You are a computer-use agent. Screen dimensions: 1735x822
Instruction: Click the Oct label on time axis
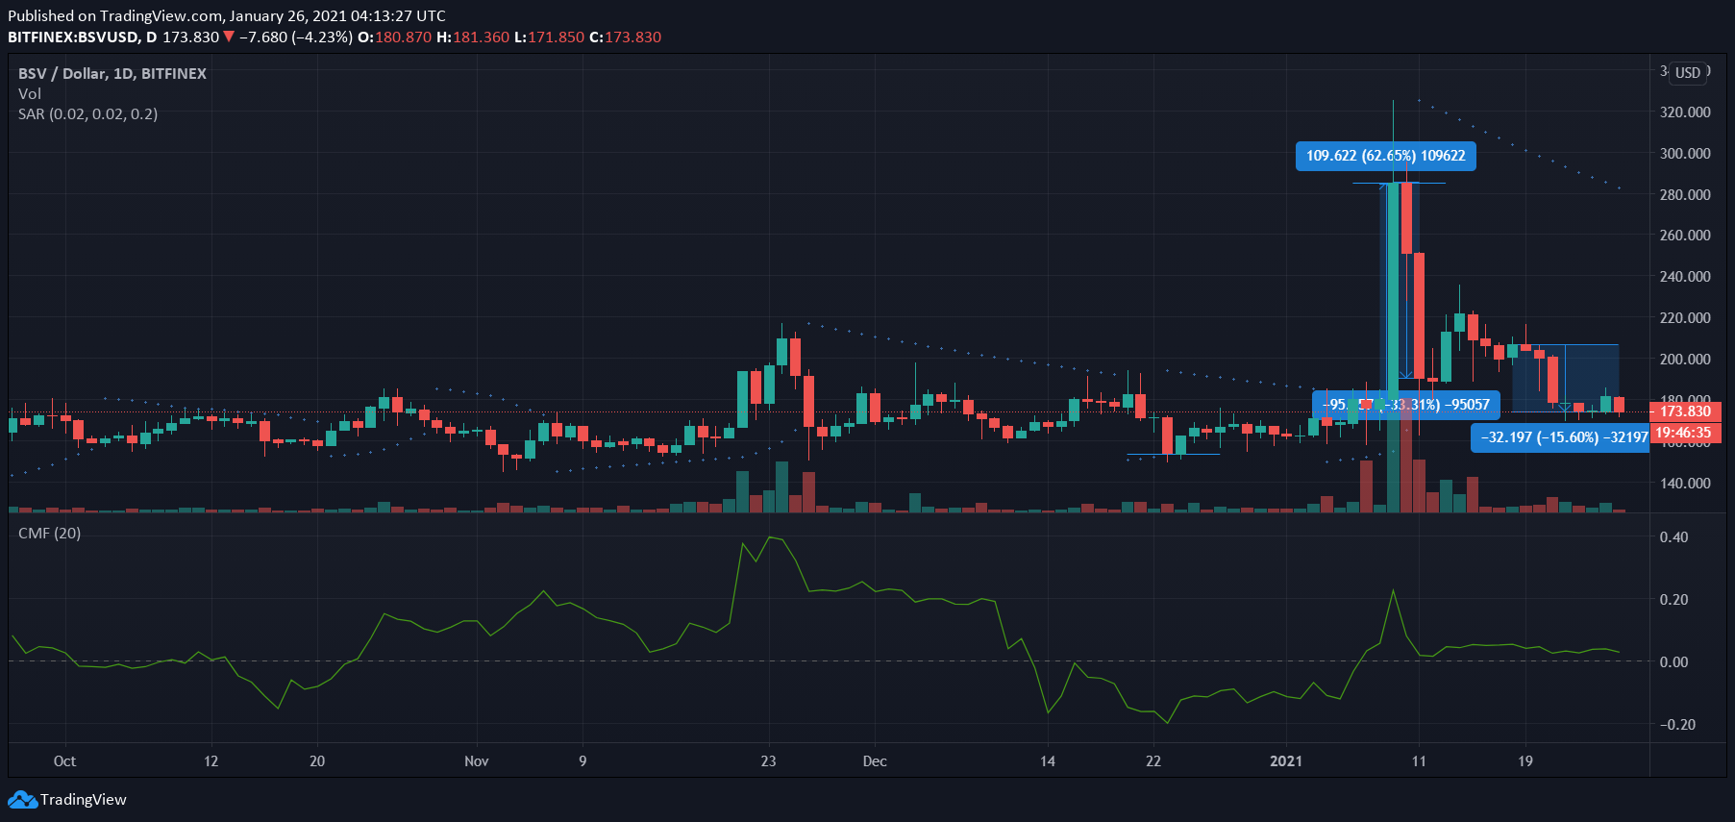64,760
